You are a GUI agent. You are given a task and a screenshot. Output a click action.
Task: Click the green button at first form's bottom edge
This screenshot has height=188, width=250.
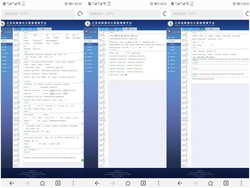click(x=83, y=160)
